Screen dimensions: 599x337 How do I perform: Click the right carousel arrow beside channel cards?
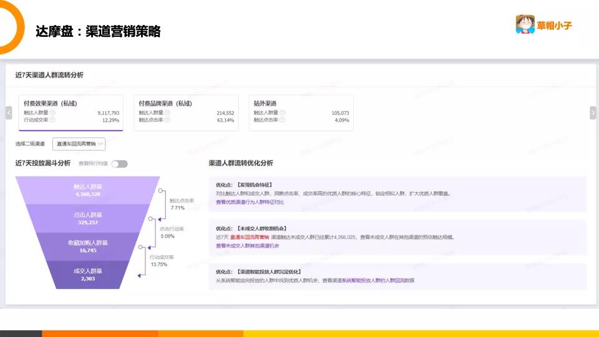click(x=593, y=112)
